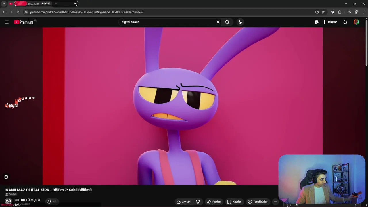368x207 pixels.
Task: Toggle playlist loop icon
Action: coord(289,205)
